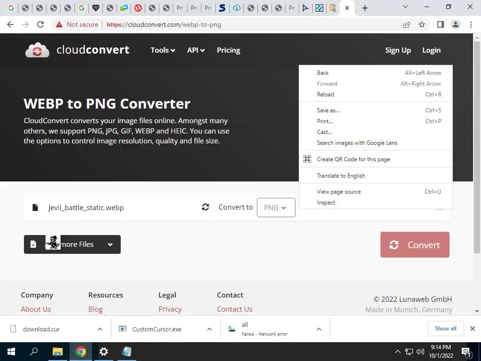Click the QR code icon in the context menu

click(307, 159)
